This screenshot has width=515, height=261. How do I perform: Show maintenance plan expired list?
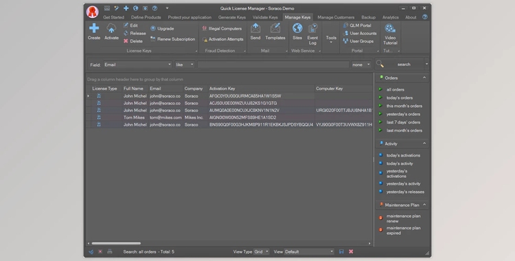tap(403, 230)
